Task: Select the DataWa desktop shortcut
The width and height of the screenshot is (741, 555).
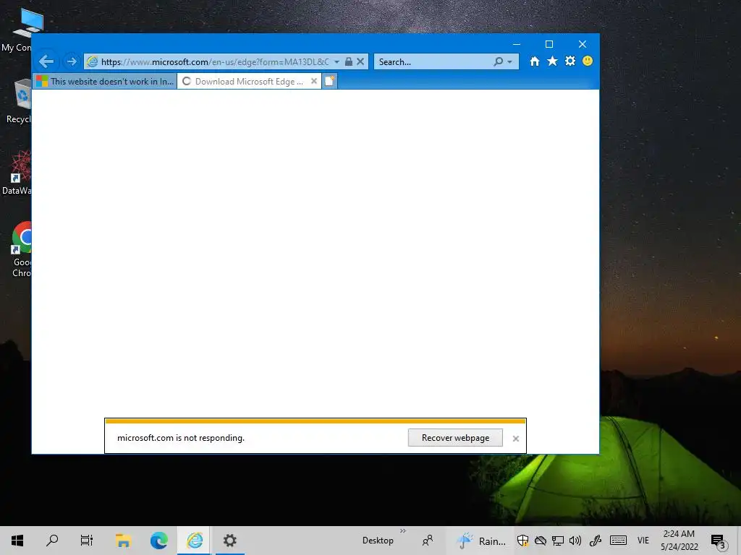Action: [17, 173]
